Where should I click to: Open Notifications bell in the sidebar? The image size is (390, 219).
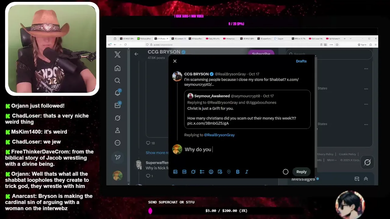118,93
